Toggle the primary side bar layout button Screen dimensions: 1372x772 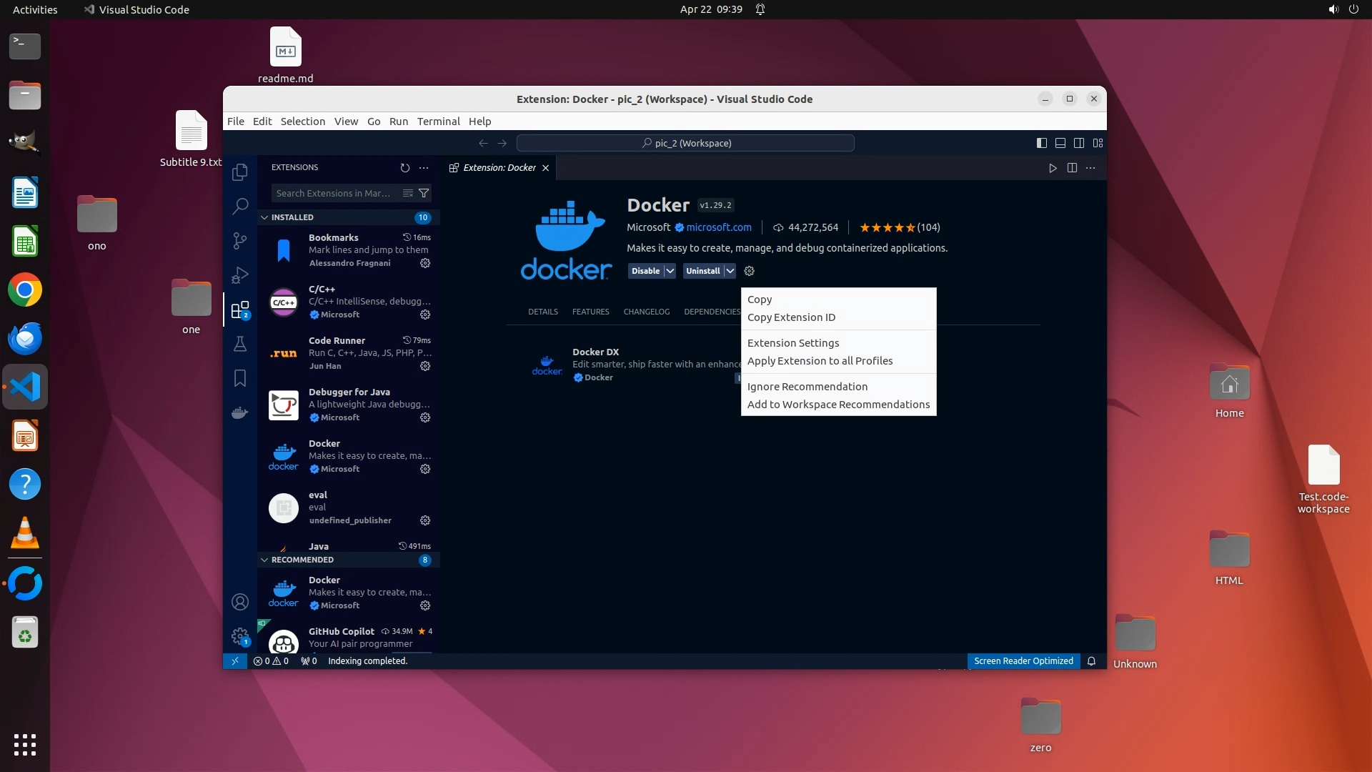tap(1042, 143)
